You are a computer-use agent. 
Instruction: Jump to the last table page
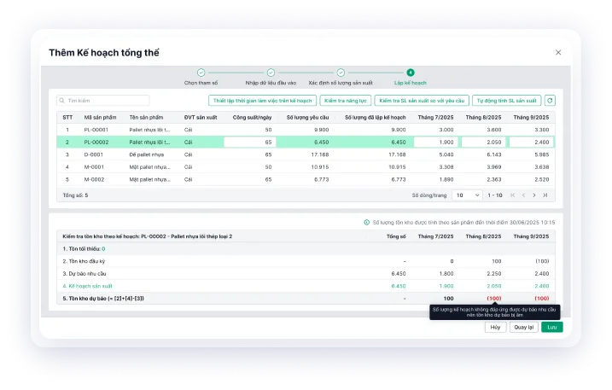point(546,195)
